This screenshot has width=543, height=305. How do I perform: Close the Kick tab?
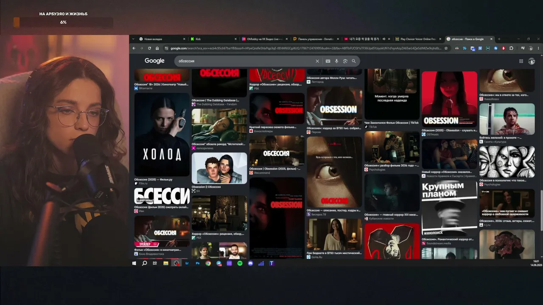(235, 39)
